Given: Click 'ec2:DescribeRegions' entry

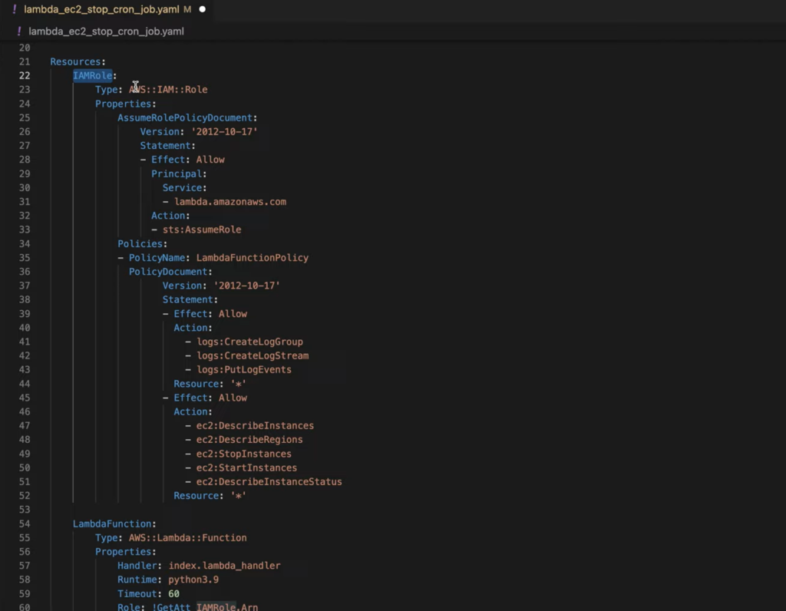Looking at the screenshot, I should click(x=249, y=440).
